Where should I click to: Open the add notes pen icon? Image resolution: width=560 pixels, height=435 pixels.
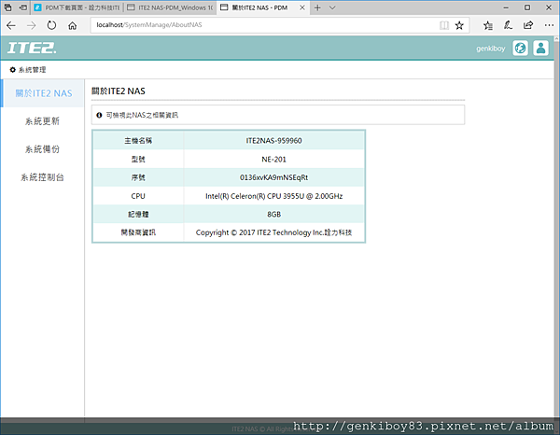pyautogui.click(x=508, y=25)
